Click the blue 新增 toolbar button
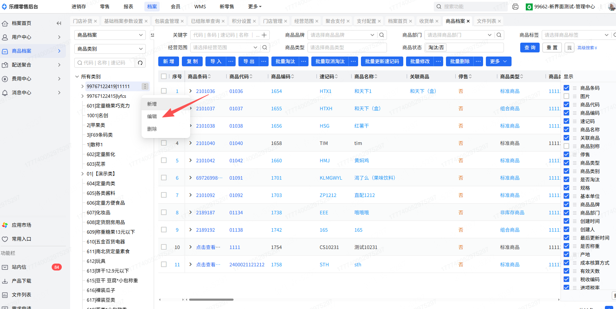The width and height of the screenshot is (616, 309). (169, 61)
